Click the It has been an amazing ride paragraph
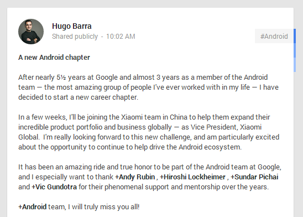The image size is (303, 217). [x=150, y=177]
